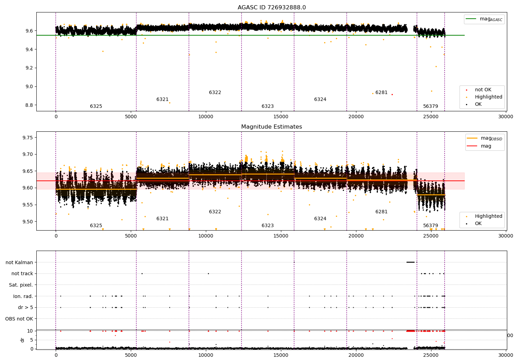Viewport: 519px width, 363px height.
Task: Click the 20000 x-axis tick in Magnitude Estimates plot
Action: click(356, 236)
